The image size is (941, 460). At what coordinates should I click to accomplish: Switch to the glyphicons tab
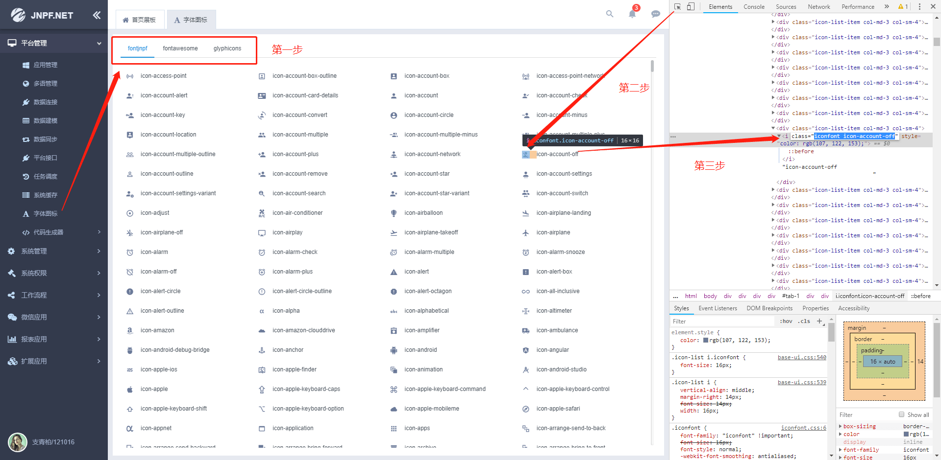pyautogui.click(x=227, y=48)
